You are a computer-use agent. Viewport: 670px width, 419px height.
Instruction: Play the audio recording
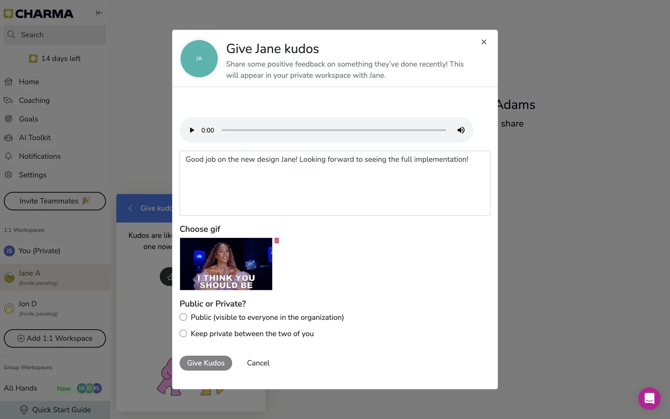(192, 130)
